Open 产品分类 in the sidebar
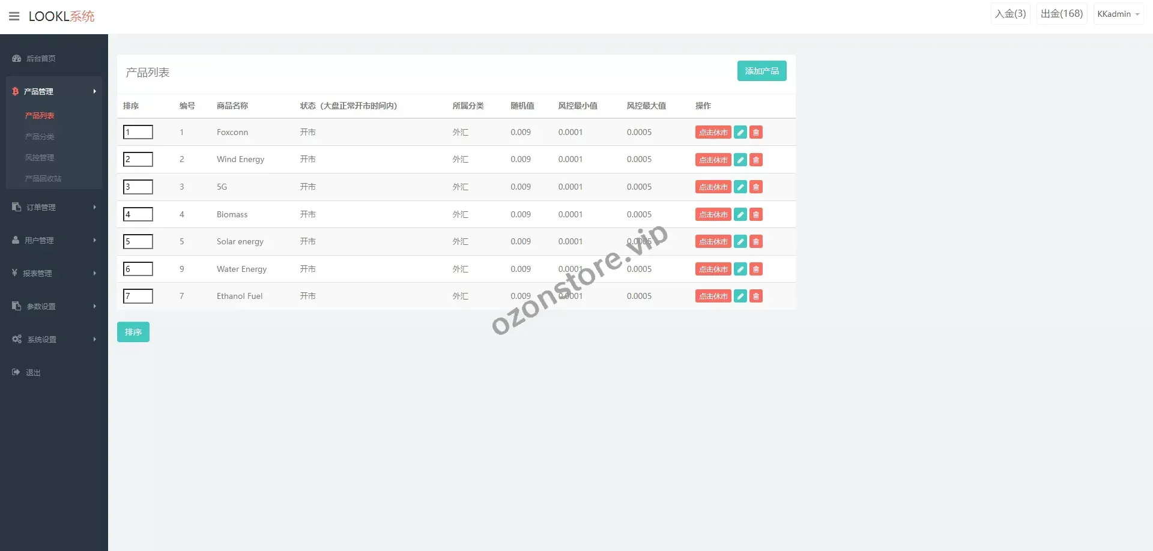 point(40,137)
